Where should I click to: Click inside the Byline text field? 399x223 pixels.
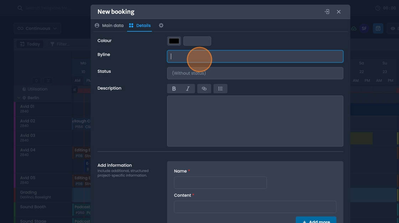coord(255,56)
